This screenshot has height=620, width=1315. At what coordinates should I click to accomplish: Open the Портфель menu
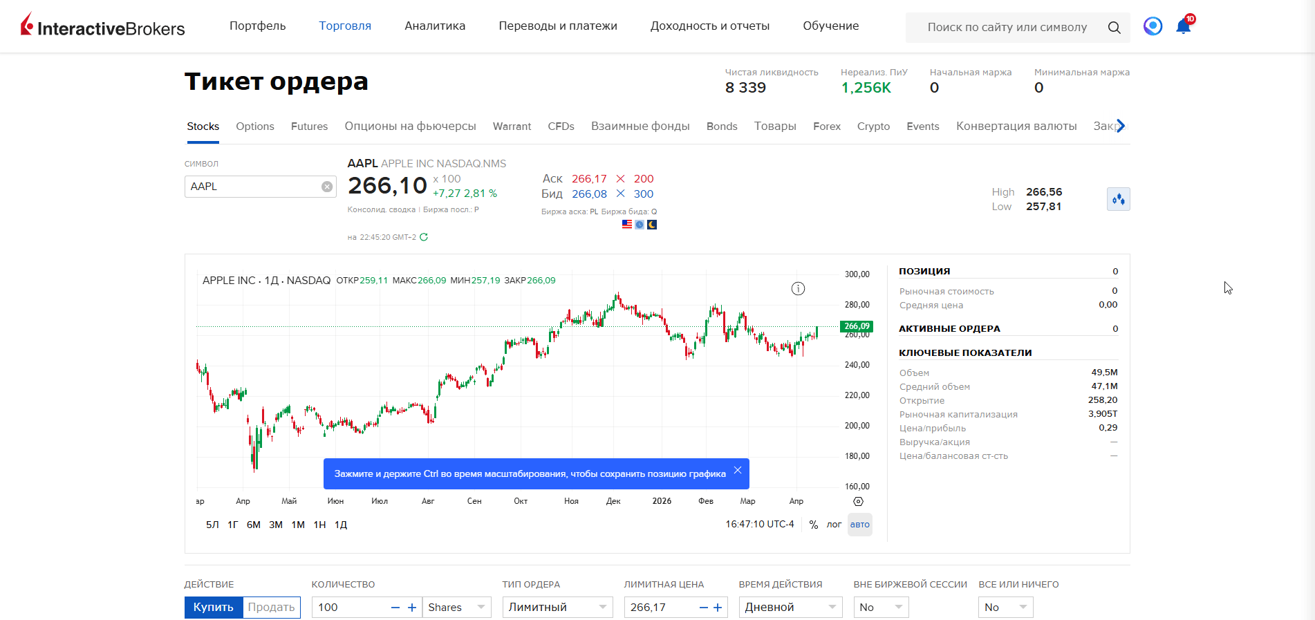tap(257, 26)
